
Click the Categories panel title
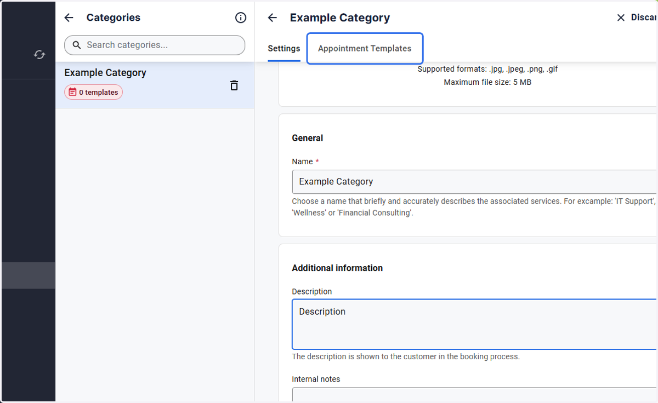114,18
